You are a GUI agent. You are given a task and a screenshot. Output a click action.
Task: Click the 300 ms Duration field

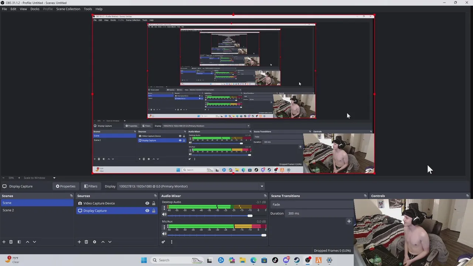tap(320, 213)
